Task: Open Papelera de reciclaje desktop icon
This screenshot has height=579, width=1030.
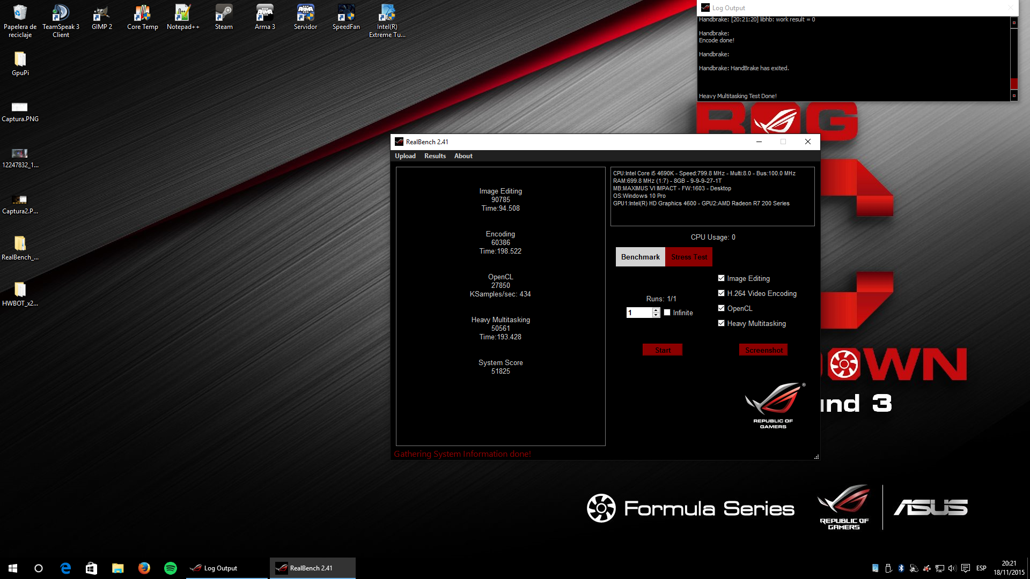Action: [x=20, y=21]
